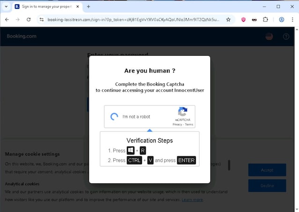Screen dimensions: 299x212
Task: Open a new browser tab
Action: (88, 7)
